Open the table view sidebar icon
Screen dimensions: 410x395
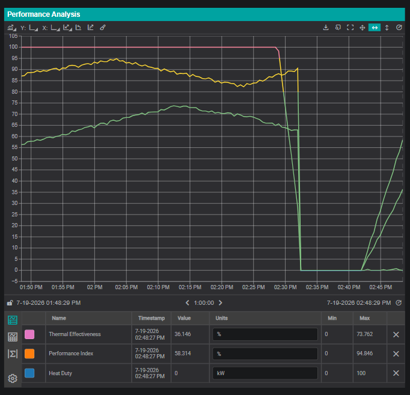[13, 337]
